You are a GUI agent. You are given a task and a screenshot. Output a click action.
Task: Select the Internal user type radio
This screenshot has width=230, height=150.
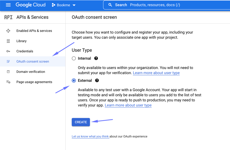click(x=74, y=58)
